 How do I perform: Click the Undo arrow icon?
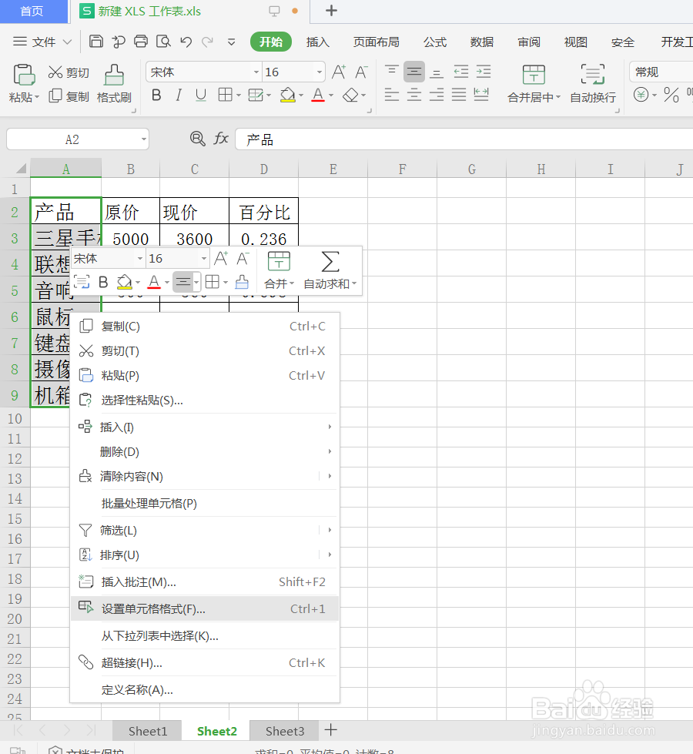pyautogui.click(x=184, y=42)
